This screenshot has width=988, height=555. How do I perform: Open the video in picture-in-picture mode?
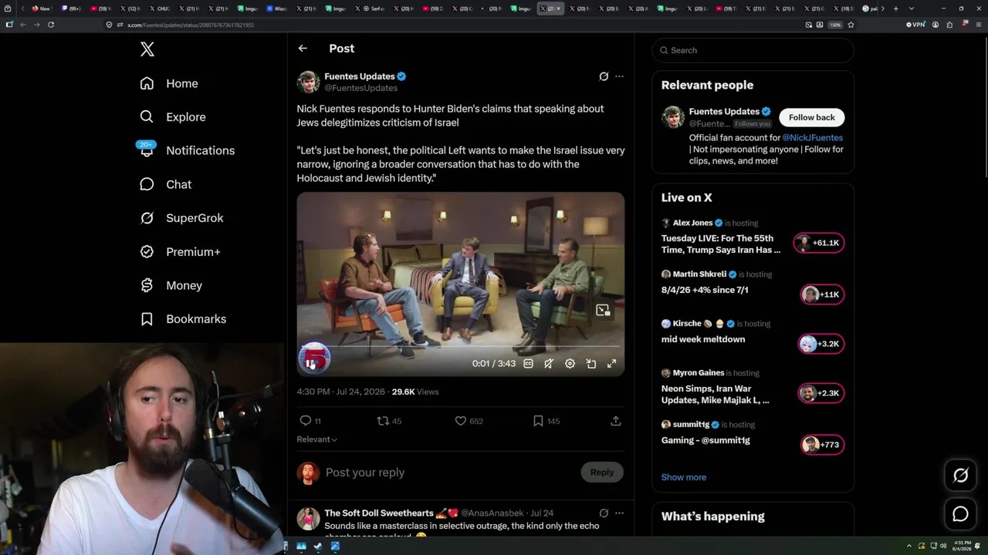pos(591,364)
